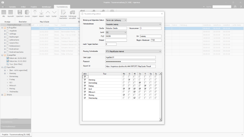Collapse the Auftragsfilter tree node
The width and height of the screenshot is (244, 137).
pos(2,28)
